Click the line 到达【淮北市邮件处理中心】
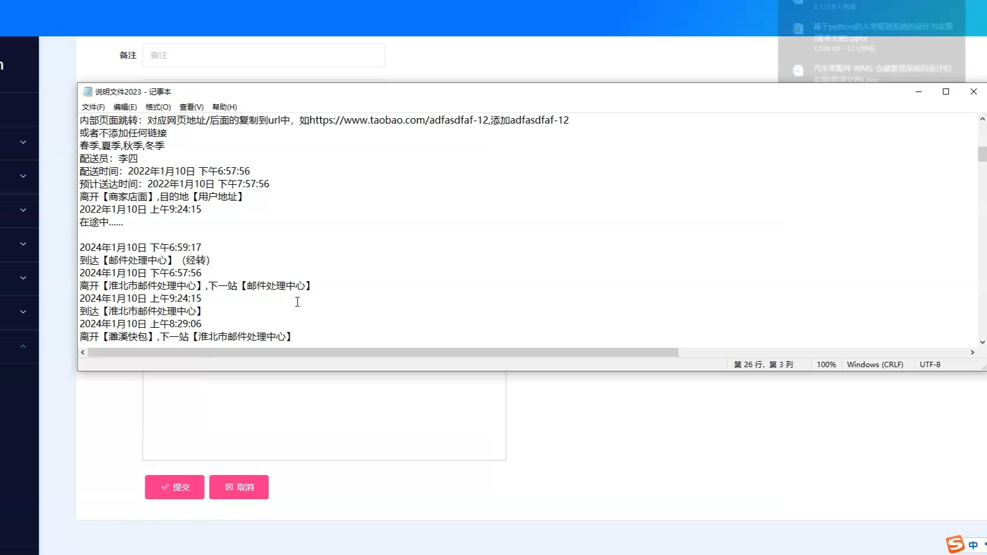The image size is (987, 555). (141, 311)
